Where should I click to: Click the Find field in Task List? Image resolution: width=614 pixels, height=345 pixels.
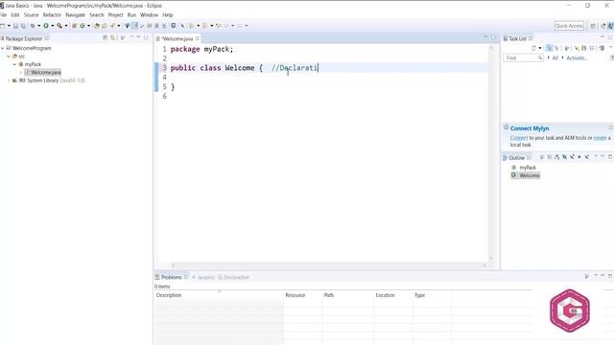click(522, 57)
